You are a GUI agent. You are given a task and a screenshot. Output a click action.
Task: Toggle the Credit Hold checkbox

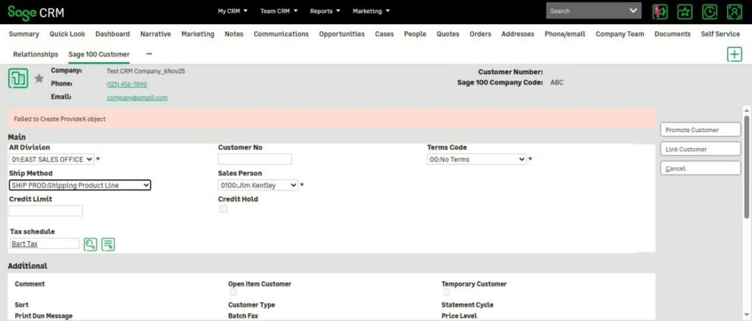coord(224,210)
